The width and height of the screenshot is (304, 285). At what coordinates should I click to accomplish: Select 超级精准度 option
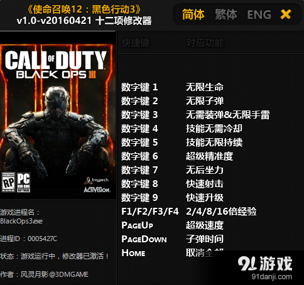209,156
